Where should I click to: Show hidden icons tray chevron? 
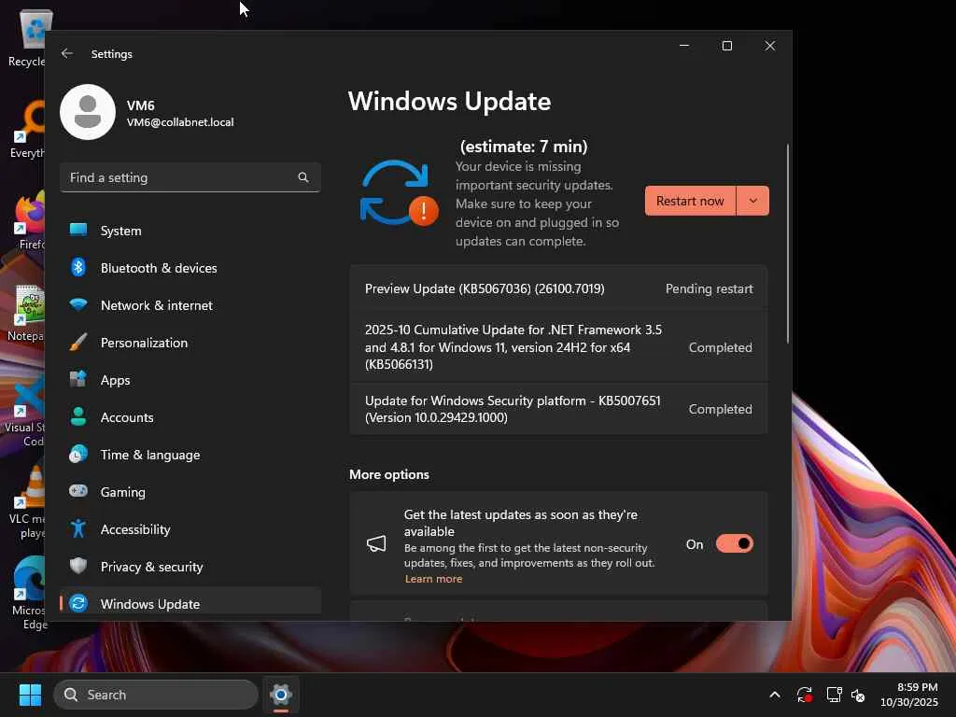(x=774, y=695)
